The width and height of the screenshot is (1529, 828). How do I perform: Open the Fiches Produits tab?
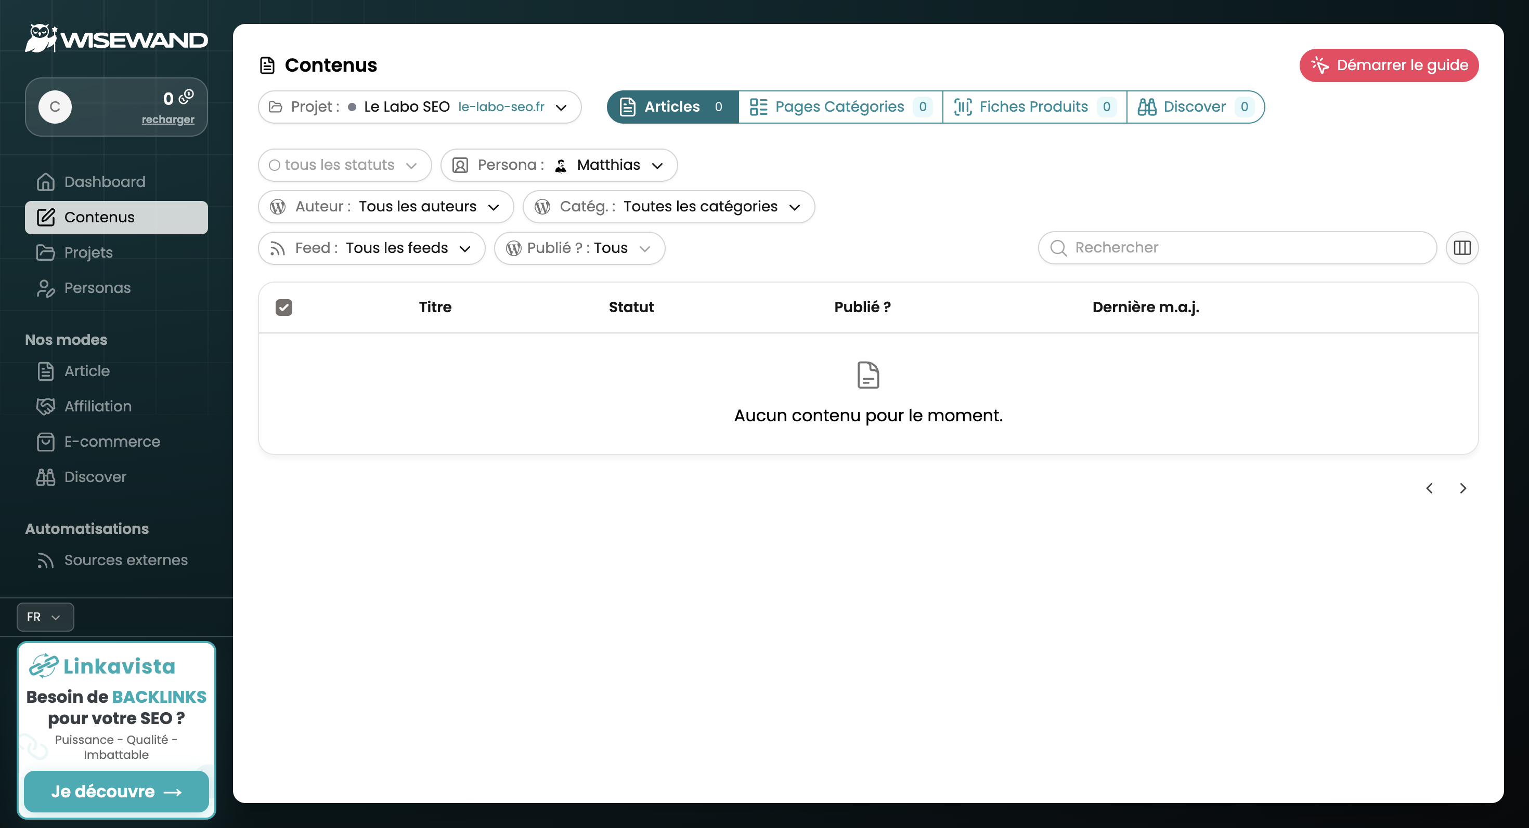coord(1034,106)
